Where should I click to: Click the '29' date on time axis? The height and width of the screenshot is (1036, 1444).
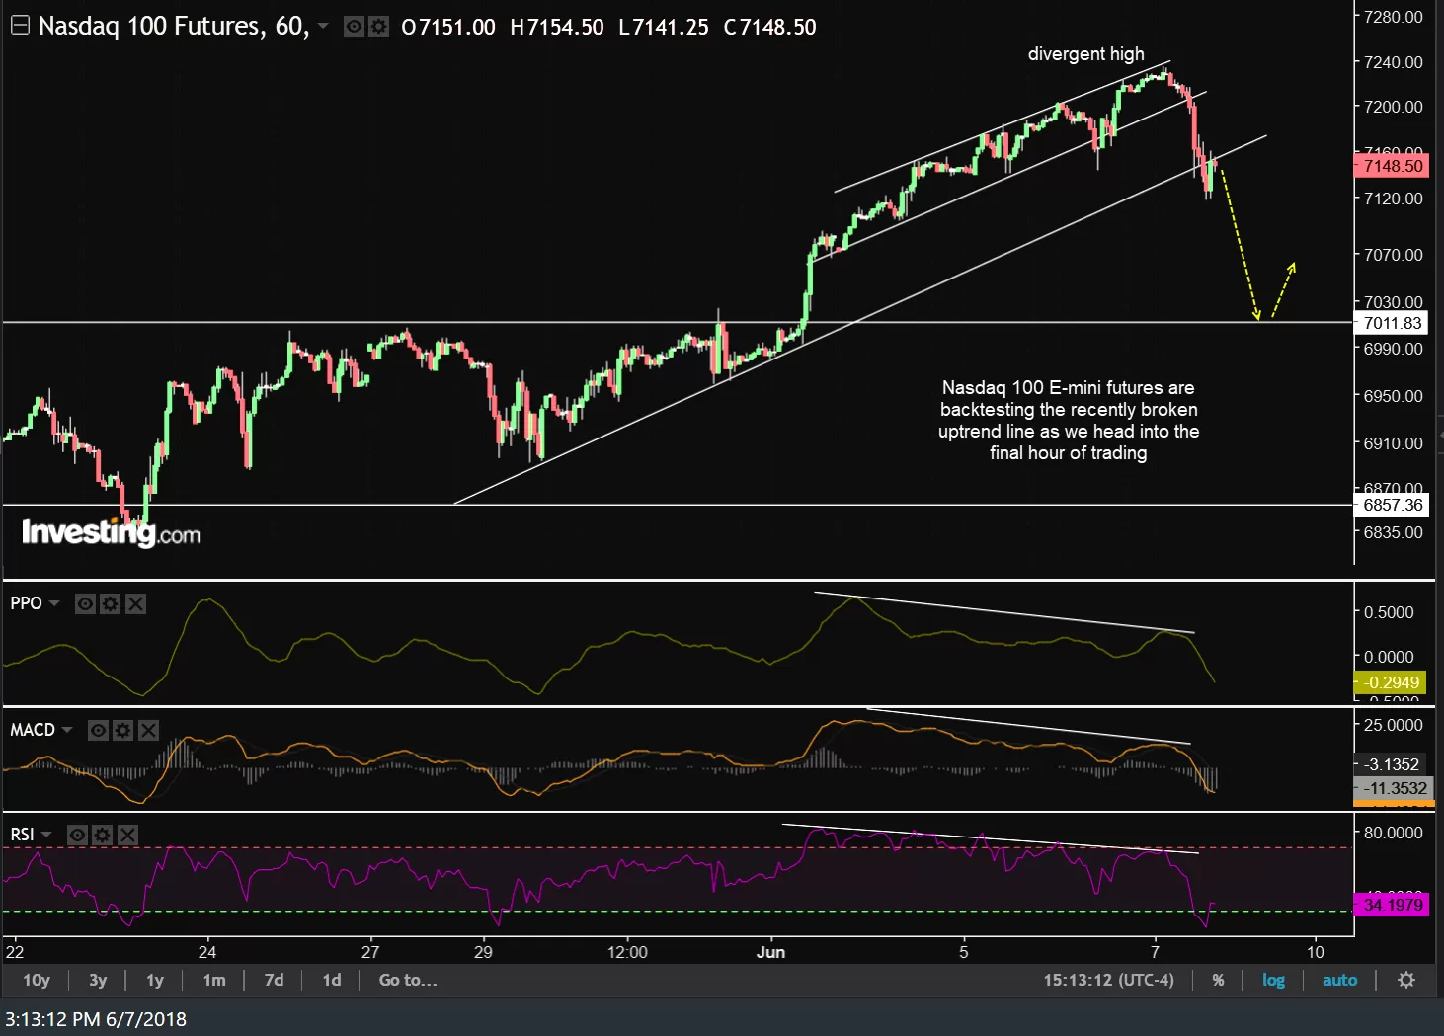pyautogui.click(x=483, y=952)
